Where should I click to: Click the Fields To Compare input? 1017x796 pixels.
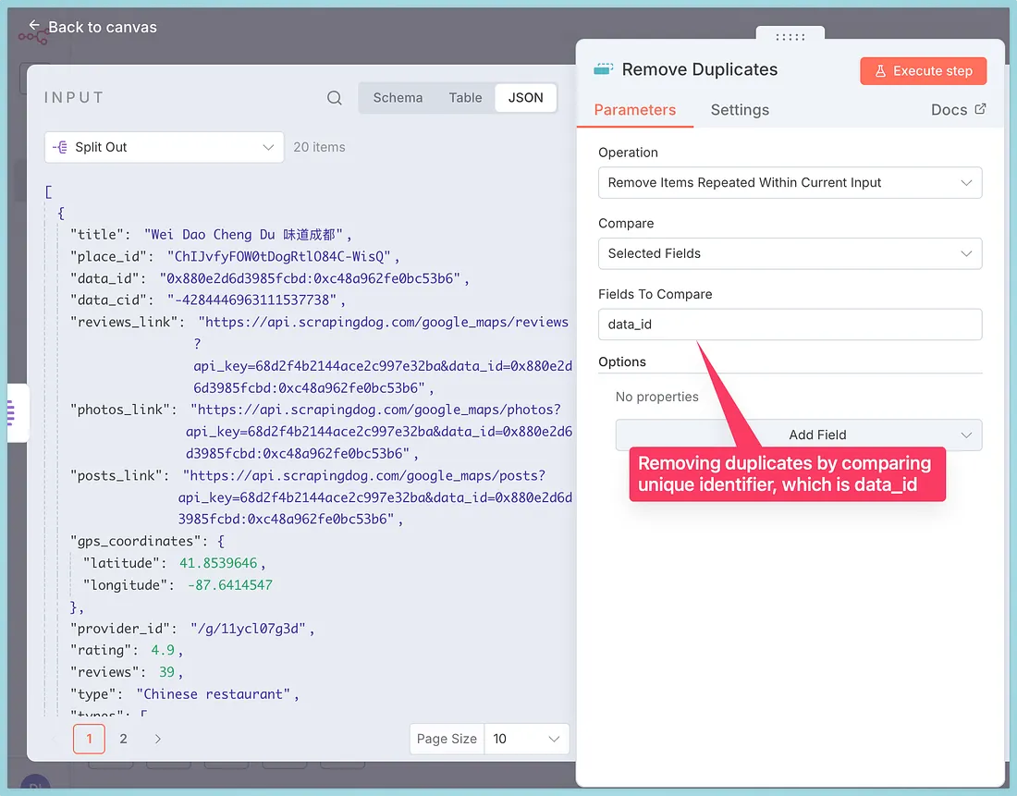(790, 325)
